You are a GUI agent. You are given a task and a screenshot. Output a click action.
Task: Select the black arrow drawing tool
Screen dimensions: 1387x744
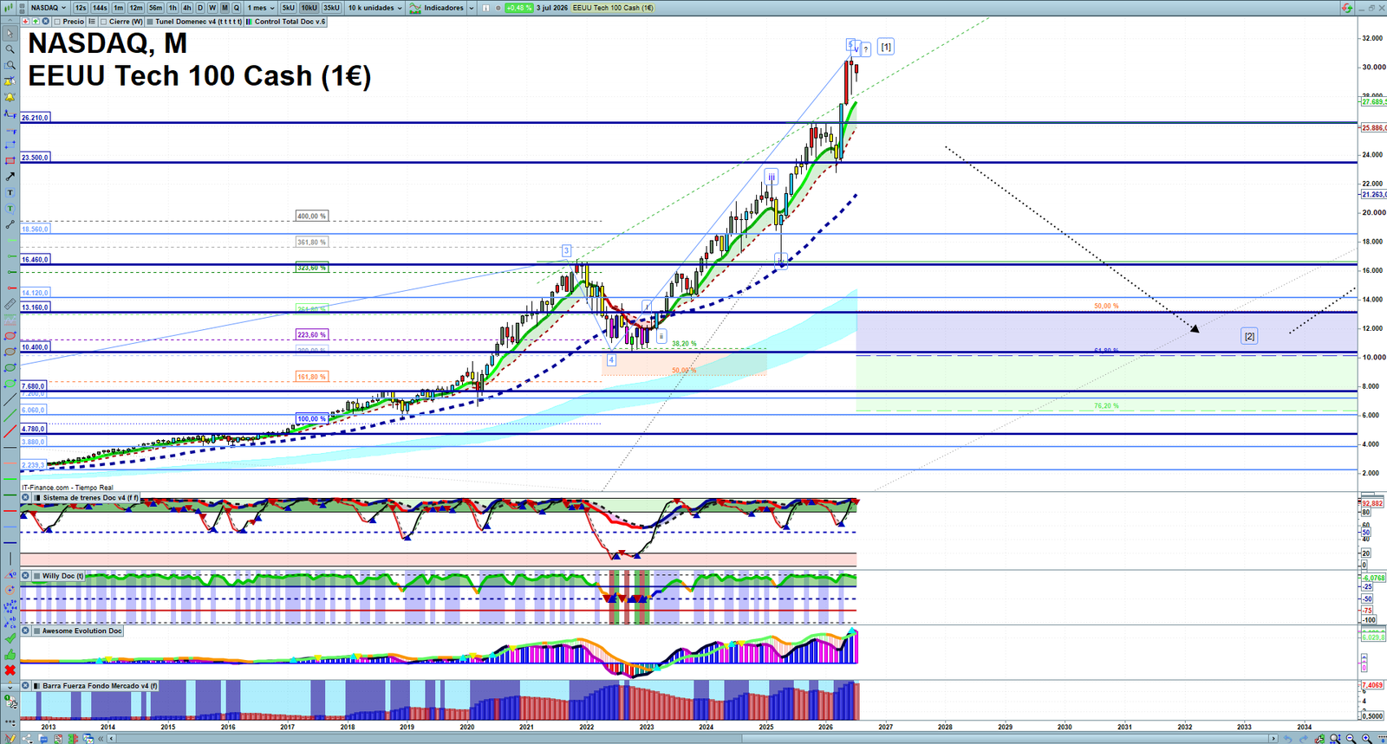pos(10,178)
